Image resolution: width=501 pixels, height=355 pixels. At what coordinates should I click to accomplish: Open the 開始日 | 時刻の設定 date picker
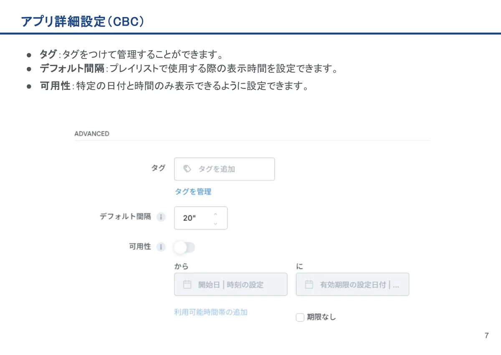tap(230, 284)
